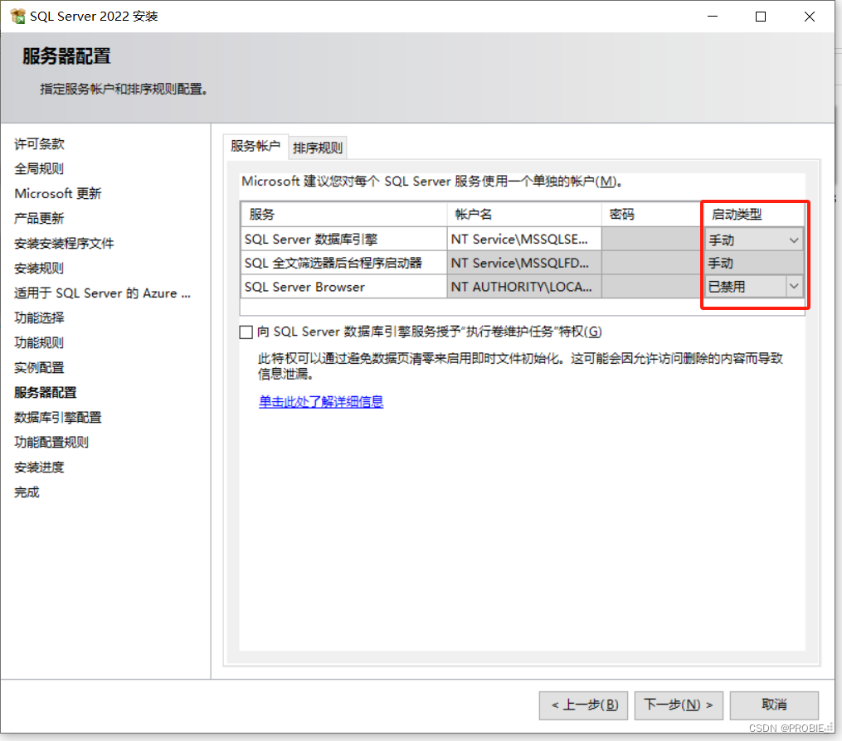
Task: Select 许可条款 step in sidebar
Action: pos(39,143)
